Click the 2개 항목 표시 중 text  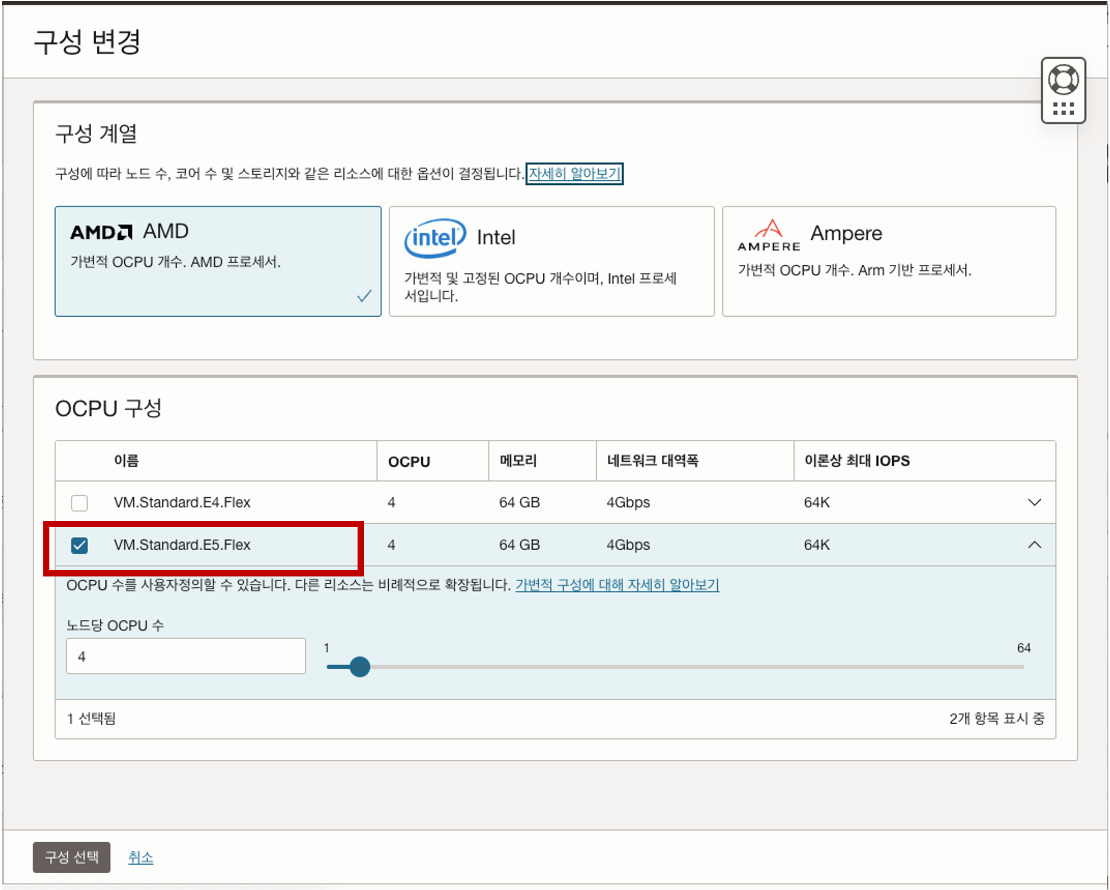(x=997, y=719)
